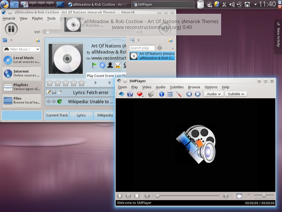Toggle fullscreen mode in SMPlayer
282x212 pixels.
(x=239, y=196)
